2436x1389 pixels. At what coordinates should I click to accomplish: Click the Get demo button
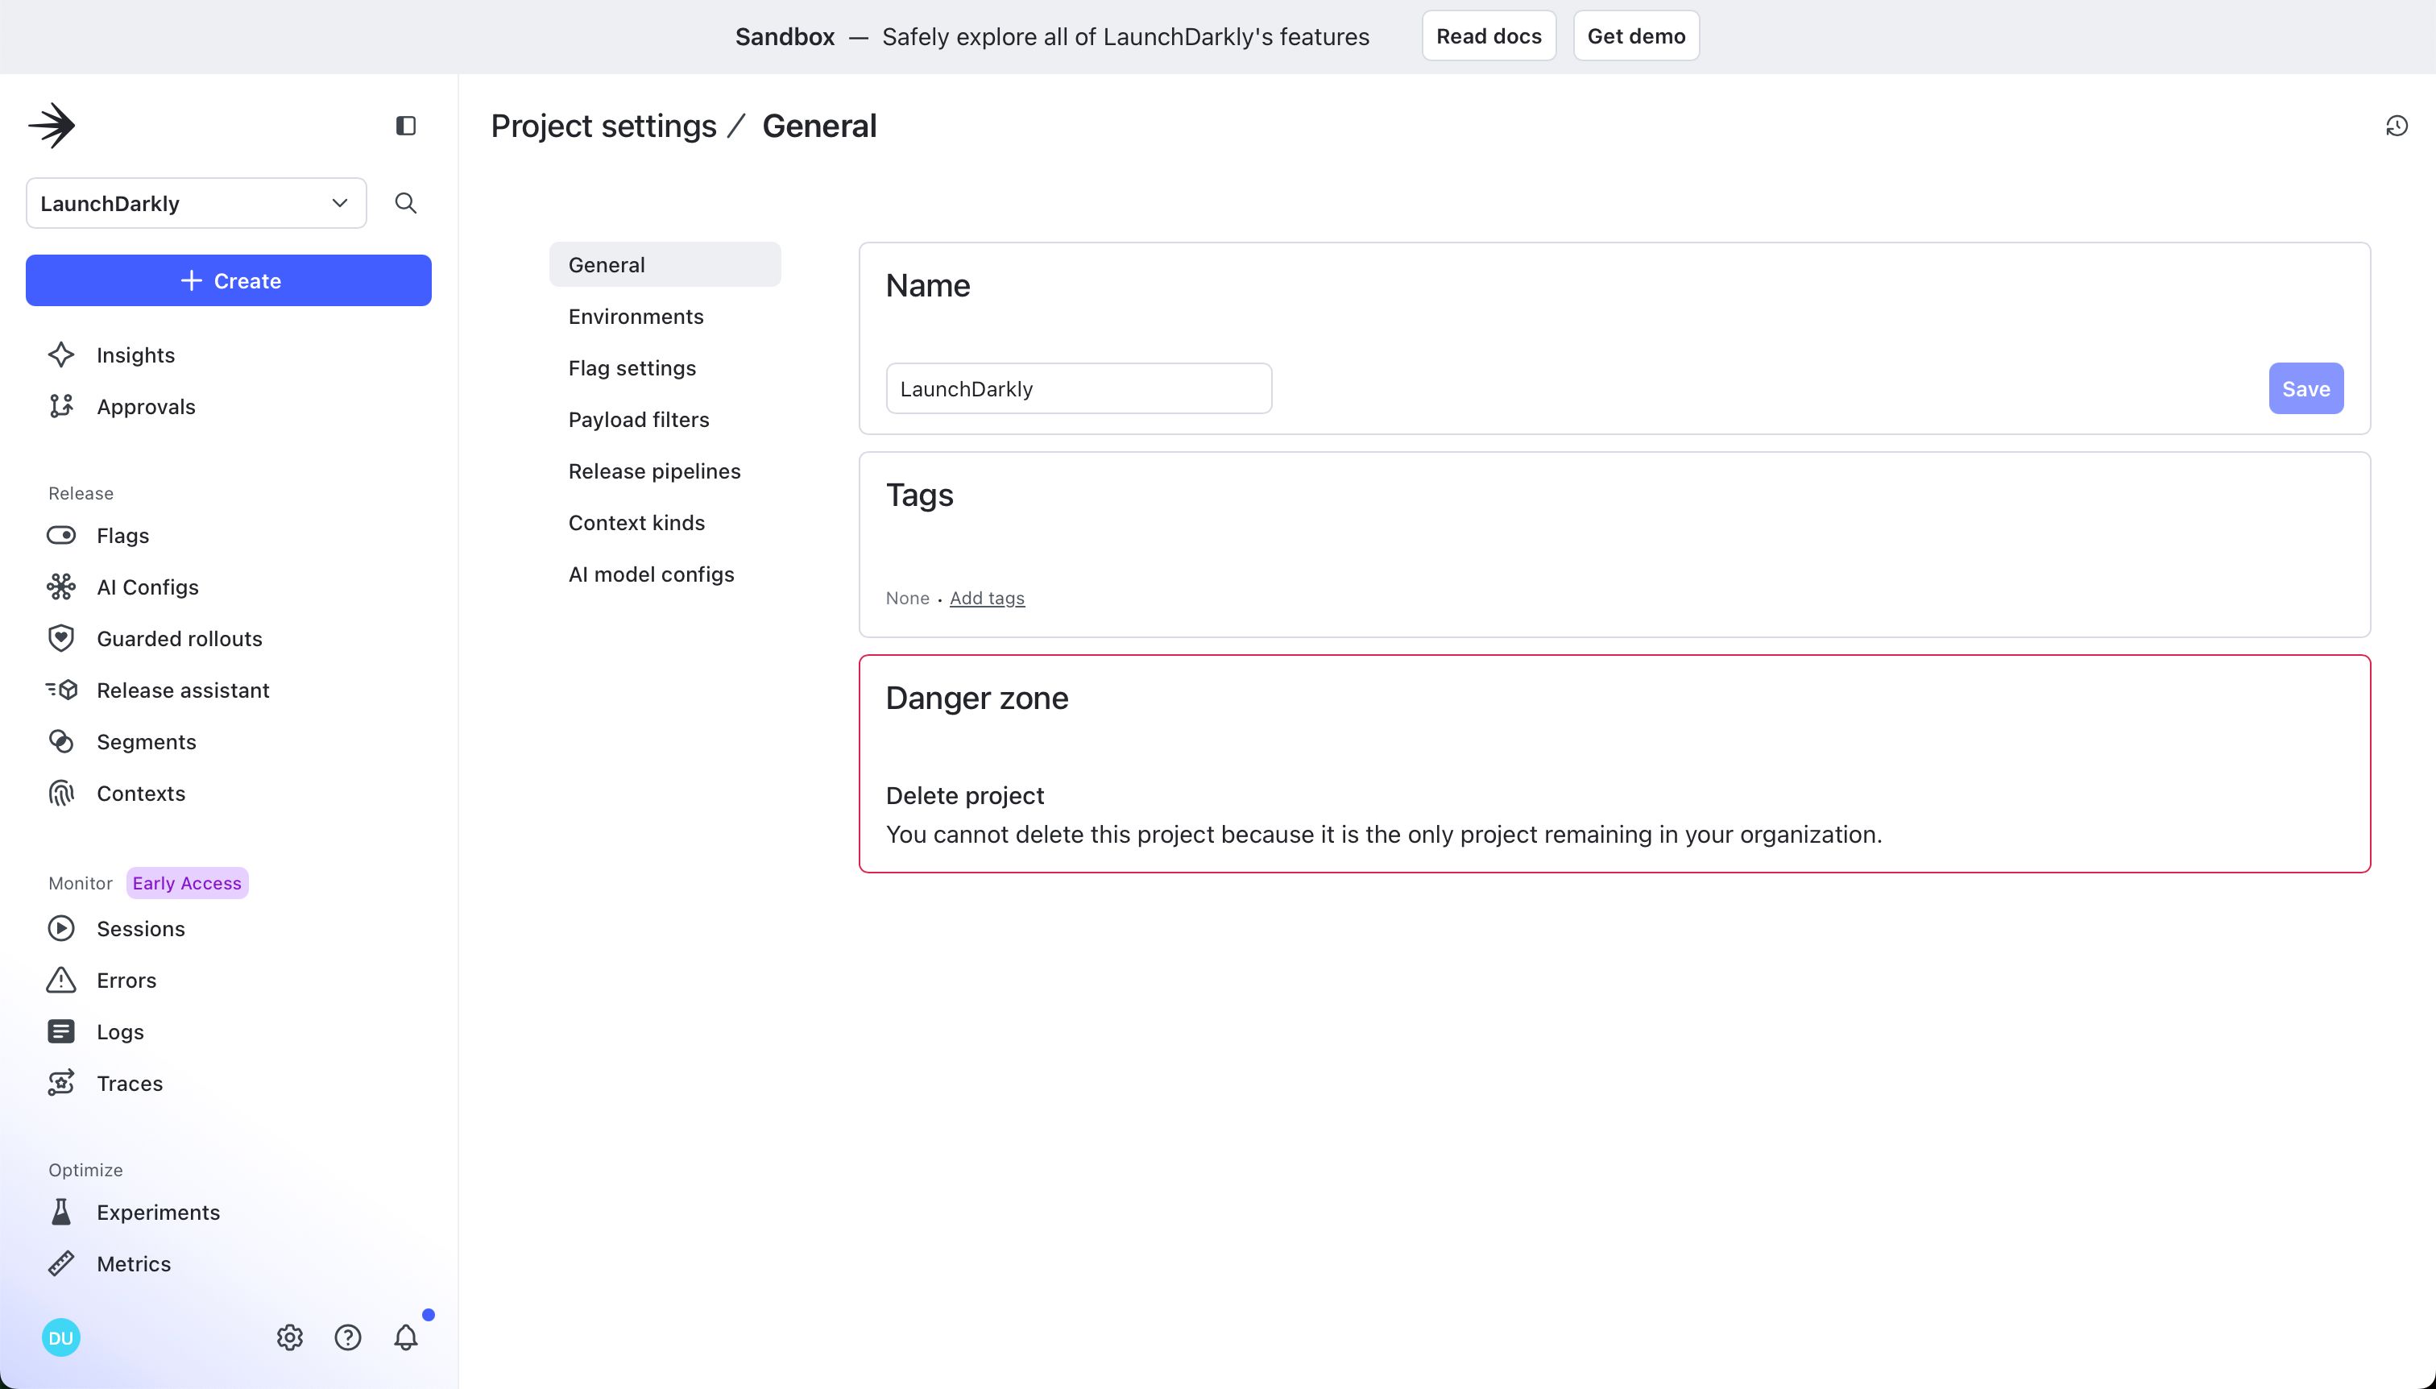coord(1637,36)
